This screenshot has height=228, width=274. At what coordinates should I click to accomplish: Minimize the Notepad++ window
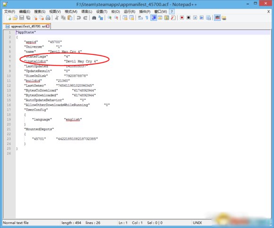coord(248,4)
